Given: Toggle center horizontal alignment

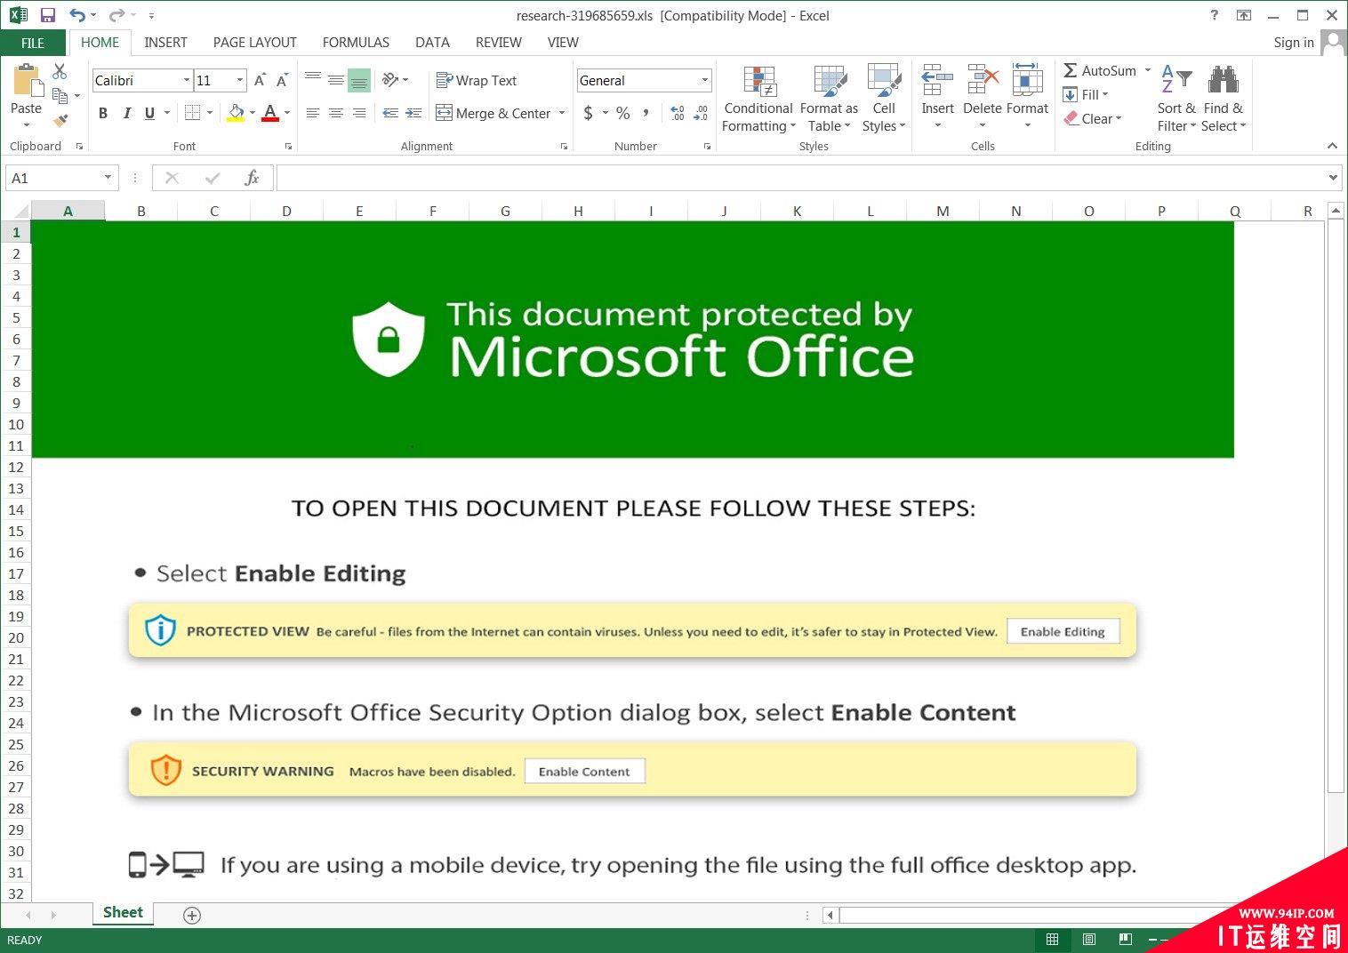Looking at the screenshot, I should (336, 113).
